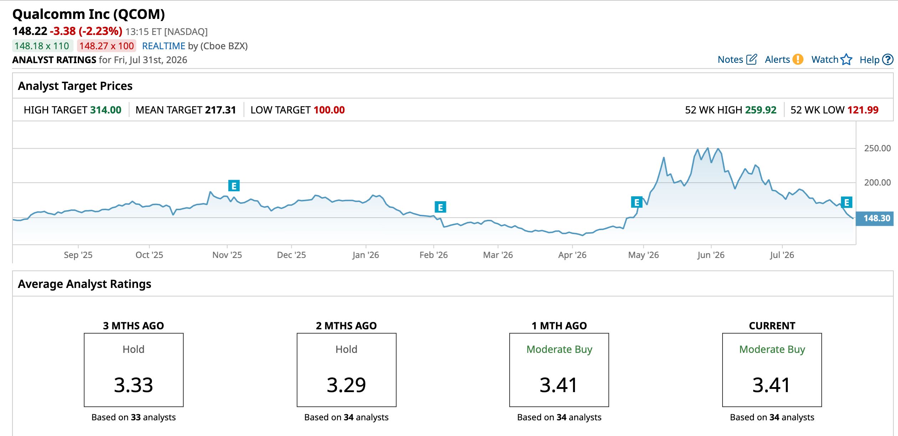Click the 200.00 y-axis label
This screenshot has height=436, width=898.
click(x=877, y=183)
